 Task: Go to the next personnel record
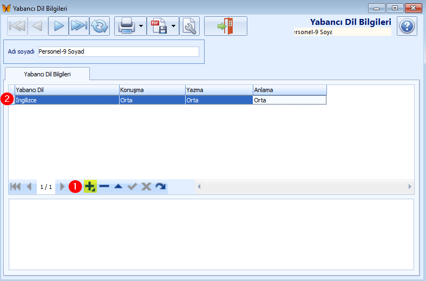click(58, 25)
